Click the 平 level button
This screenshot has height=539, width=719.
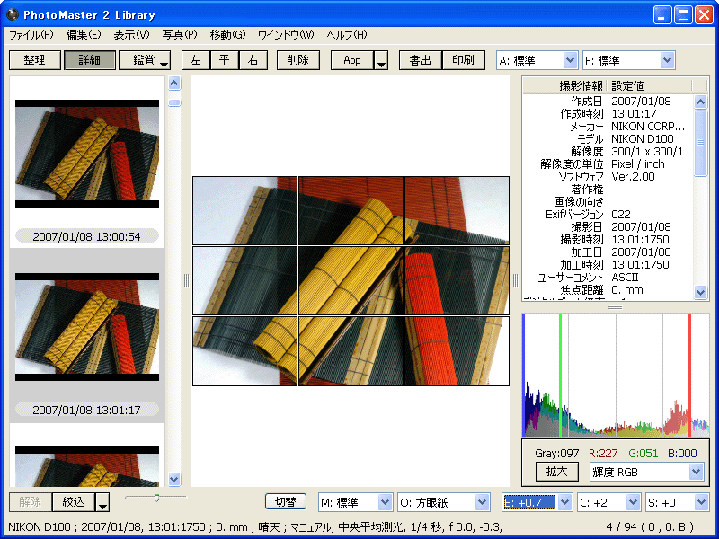224,60
